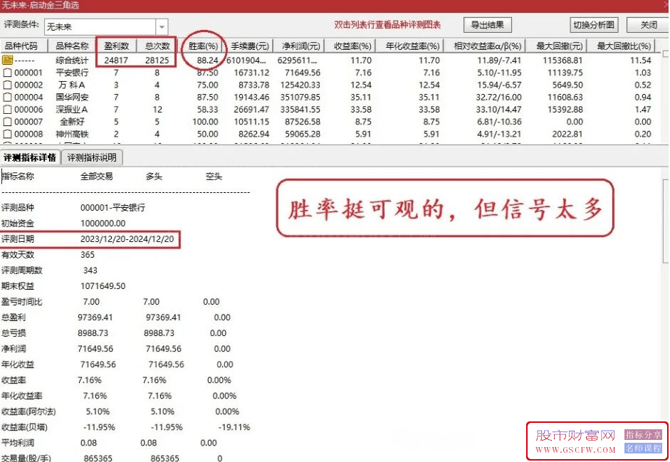Click the 000002 万科A row icon
Screen dimensions: 670x462
tap(7, 85)
